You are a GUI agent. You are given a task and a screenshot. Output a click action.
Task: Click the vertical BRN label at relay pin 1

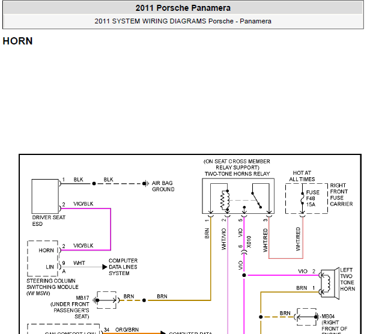click(x=207, y=233)
